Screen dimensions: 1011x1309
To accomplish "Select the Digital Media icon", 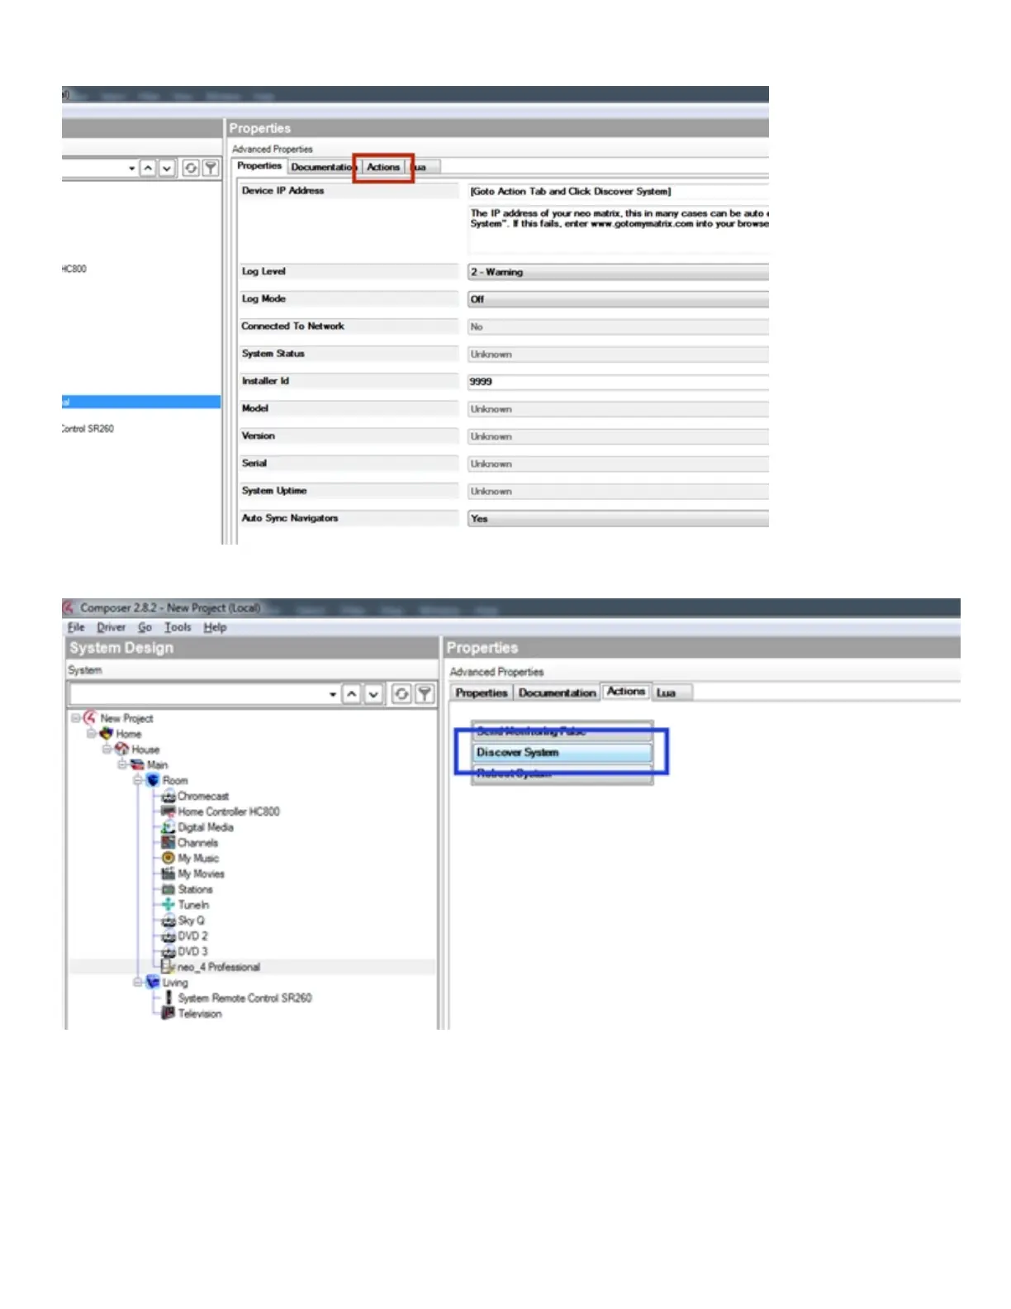I will coord(168,827).
